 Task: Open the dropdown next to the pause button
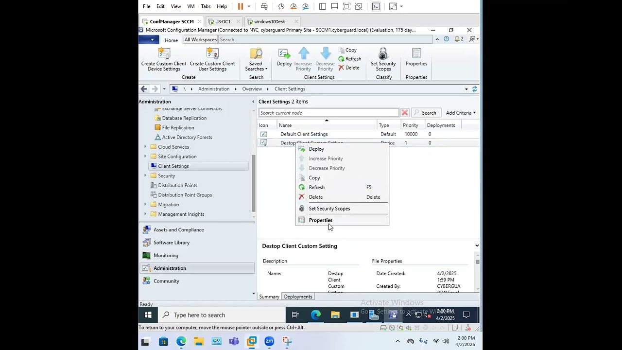click(249, 6)
